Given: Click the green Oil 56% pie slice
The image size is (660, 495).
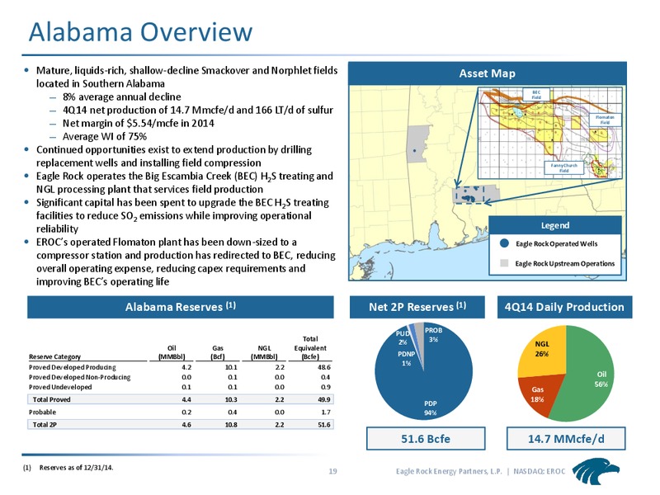Looking at the screenshot, I should (589, 375).
